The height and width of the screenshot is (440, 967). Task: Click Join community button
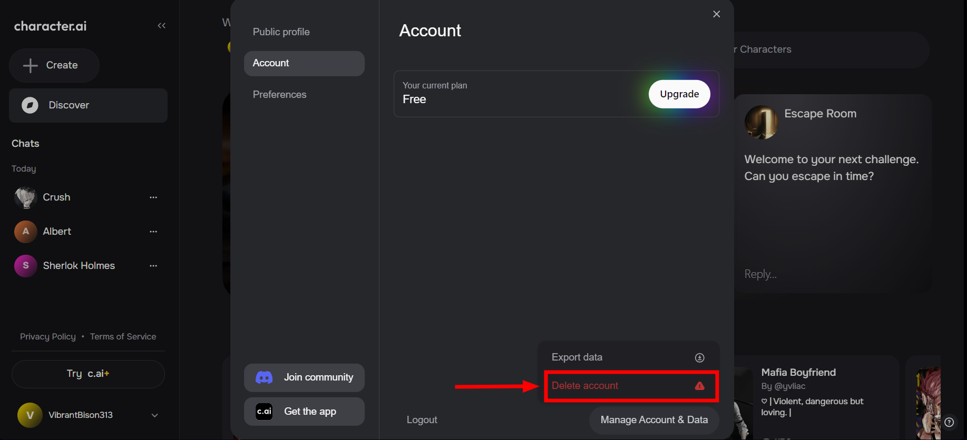coord(304,377)
